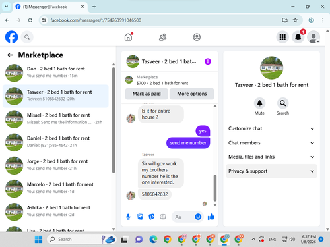This screenshot has width=330, height=247.
Task: Click the 'send me number' message bubble
Action: [x=188, y=143]
